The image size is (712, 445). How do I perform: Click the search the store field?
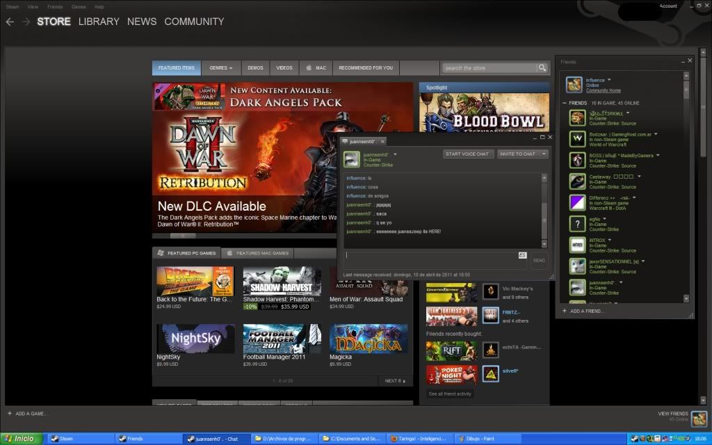tap(489, 68)
